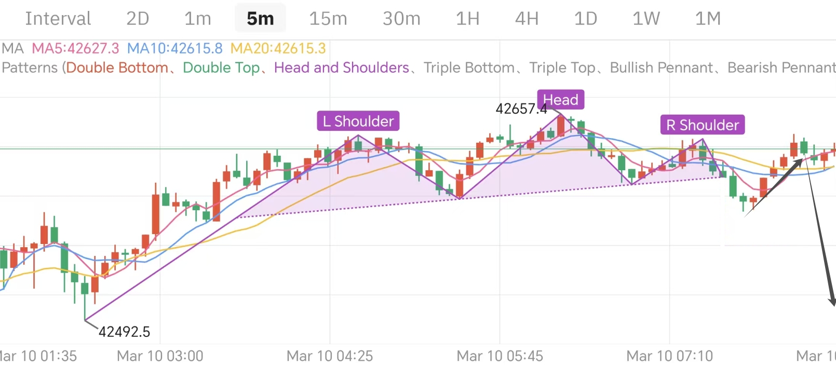Click the R Shoulder label
The height and width of the screenshot is (367, 836).
702,125
